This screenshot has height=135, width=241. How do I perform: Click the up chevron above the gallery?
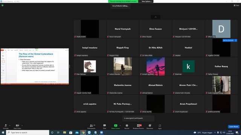[156, 17]
